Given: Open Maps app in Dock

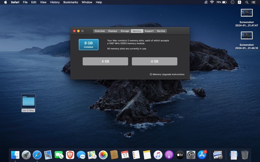Looking at the screenshot, I should pos(92,155).
